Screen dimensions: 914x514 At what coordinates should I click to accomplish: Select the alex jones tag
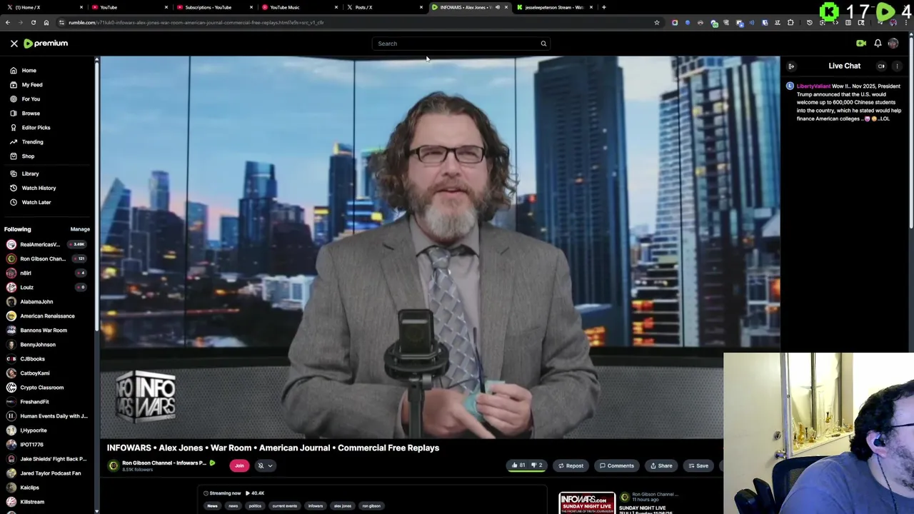pos(343,506)
